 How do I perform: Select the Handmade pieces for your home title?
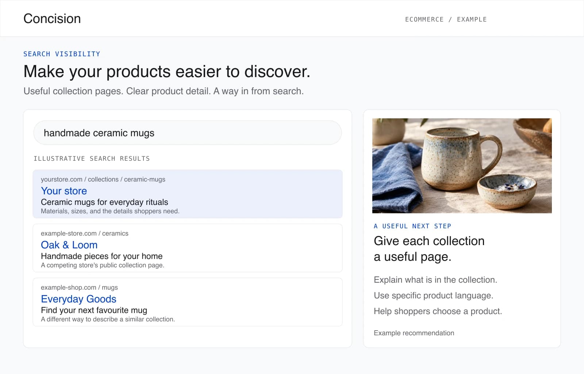coord(101,256)
